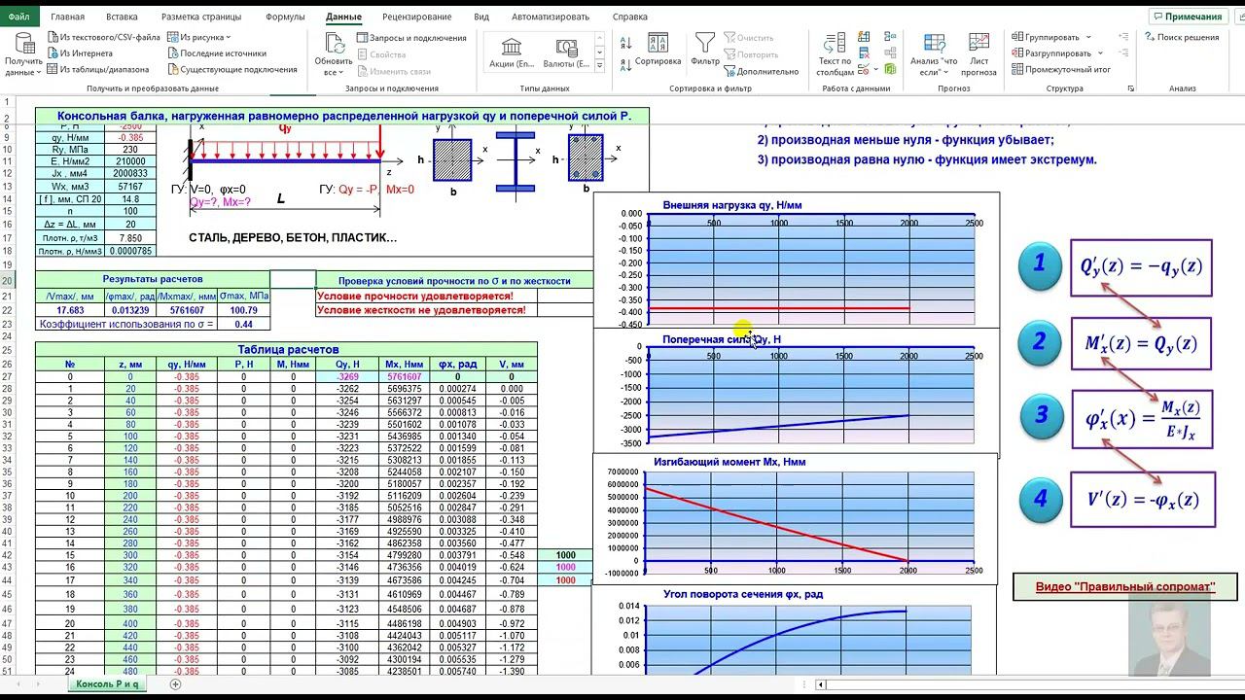The height and width of the screenshot is (700, 1245).
Task: Click Subtotal (Промежуточный итог) icon
Action: click(x=1017, y=70)
